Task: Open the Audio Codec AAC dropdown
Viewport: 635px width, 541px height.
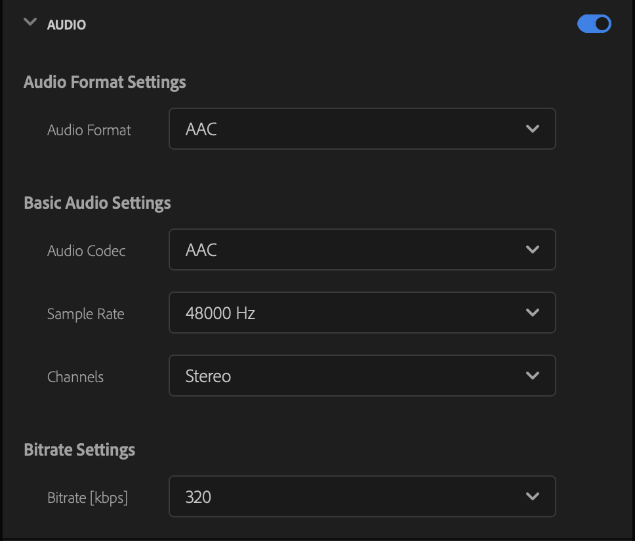Action: (362, 249)
